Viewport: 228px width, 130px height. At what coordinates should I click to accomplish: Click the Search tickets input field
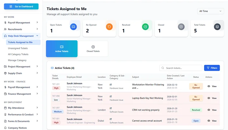pyautogui.click(x=181, y=68)
